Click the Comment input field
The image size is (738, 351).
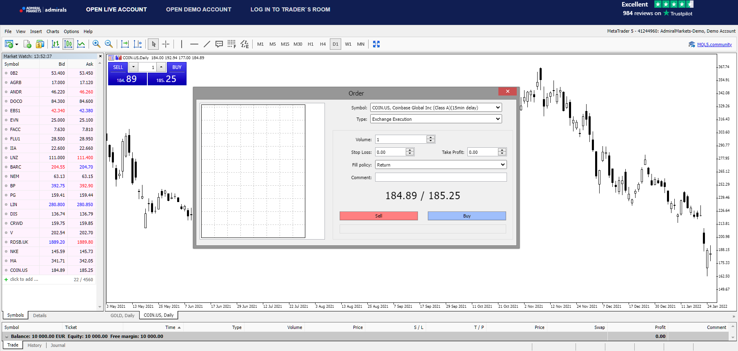(441, 178)
